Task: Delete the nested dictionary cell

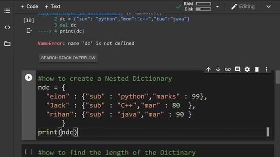Action: pos(257,69)
